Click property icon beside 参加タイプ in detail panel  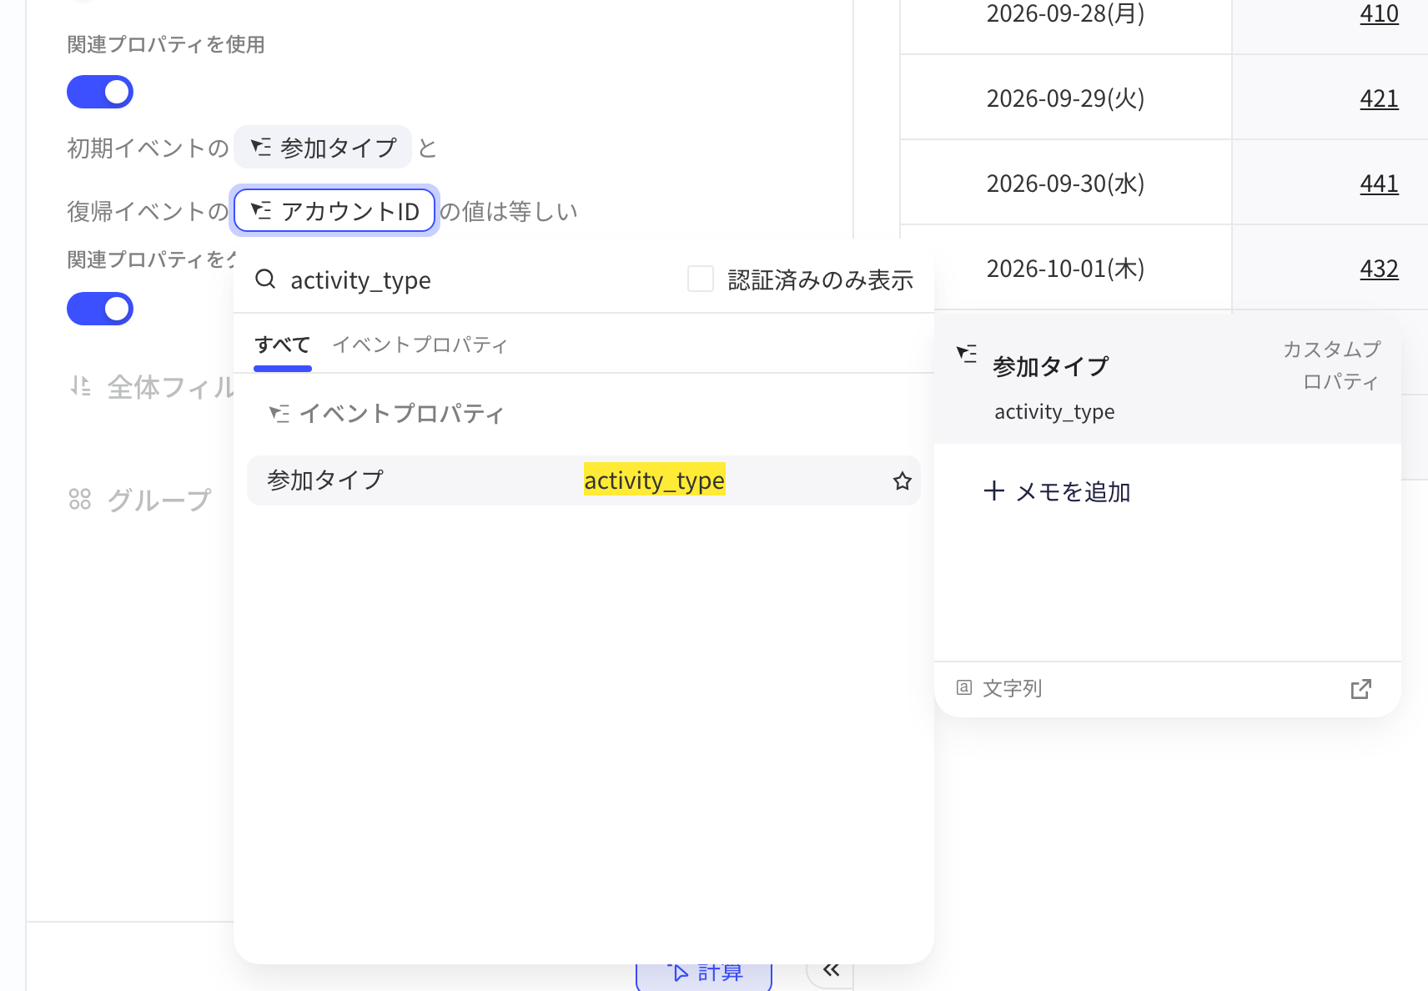point(967,355)
